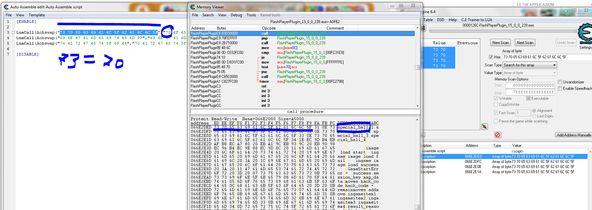
Task: Minimize the Memory Viewer window
Action: click(x=392, y=6)
